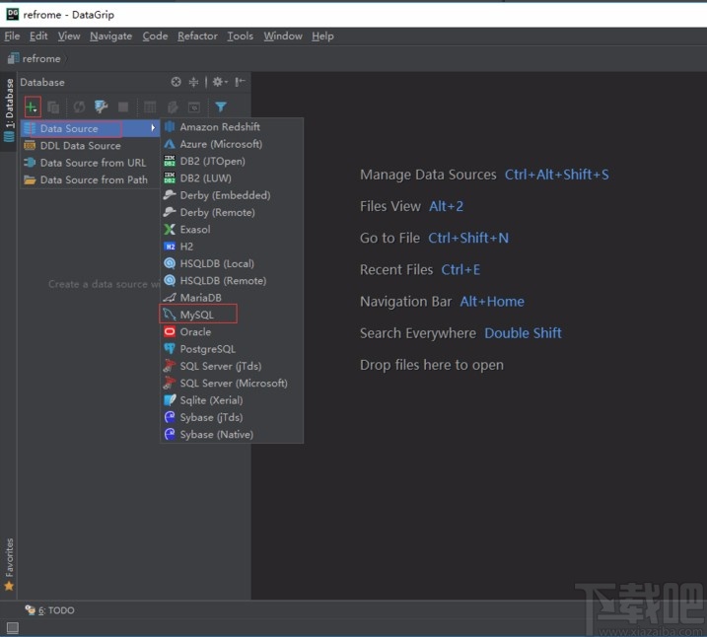
Task: Open the View menu
Action: pos(69,36)
